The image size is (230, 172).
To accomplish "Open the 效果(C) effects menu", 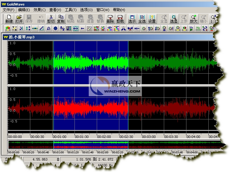I will (x=39, y=10).
